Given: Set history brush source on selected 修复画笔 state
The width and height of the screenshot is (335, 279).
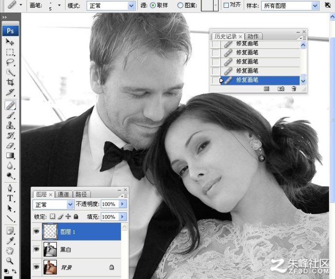Looking at the screenshot, I should coord(216,80).
